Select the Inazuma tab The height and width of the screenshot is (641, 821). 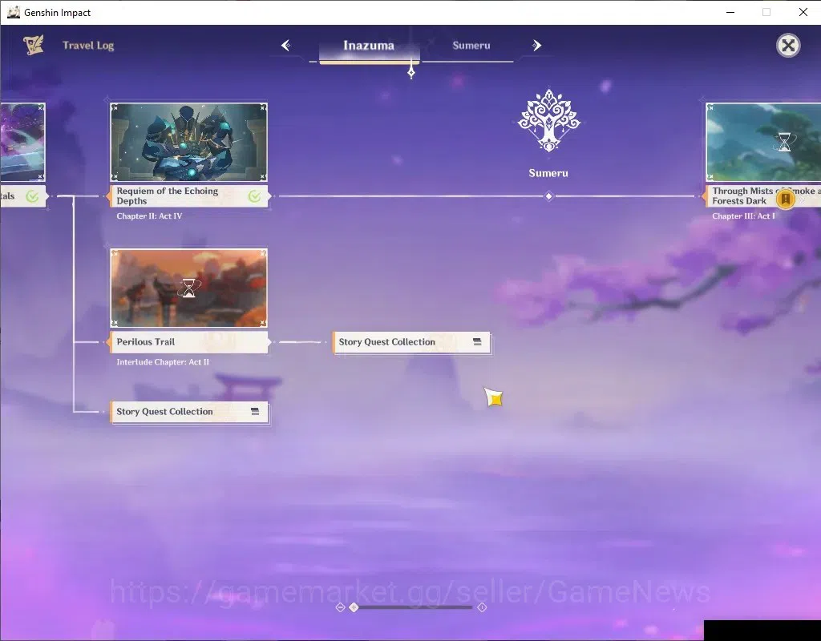pyautogui.click(x=369, y=46)
